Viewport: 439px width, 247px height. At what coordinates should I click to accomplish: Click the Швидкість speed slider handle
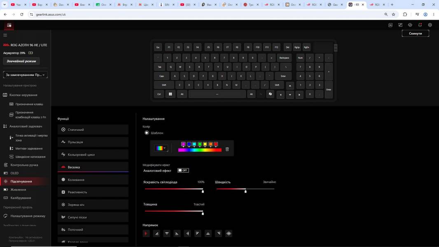(x=245, y=191)
